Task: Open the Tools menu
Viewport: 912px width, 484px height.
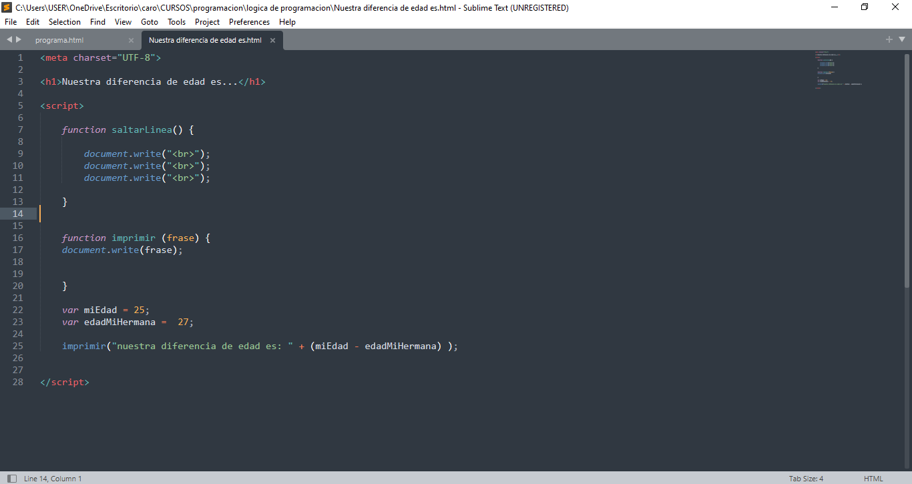Action: [177, 22]
